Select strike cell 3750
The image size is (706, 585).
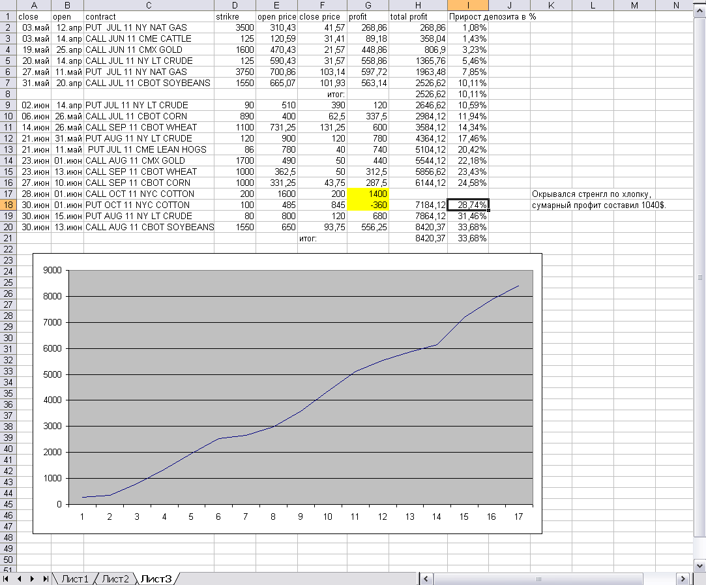point(235,72)
